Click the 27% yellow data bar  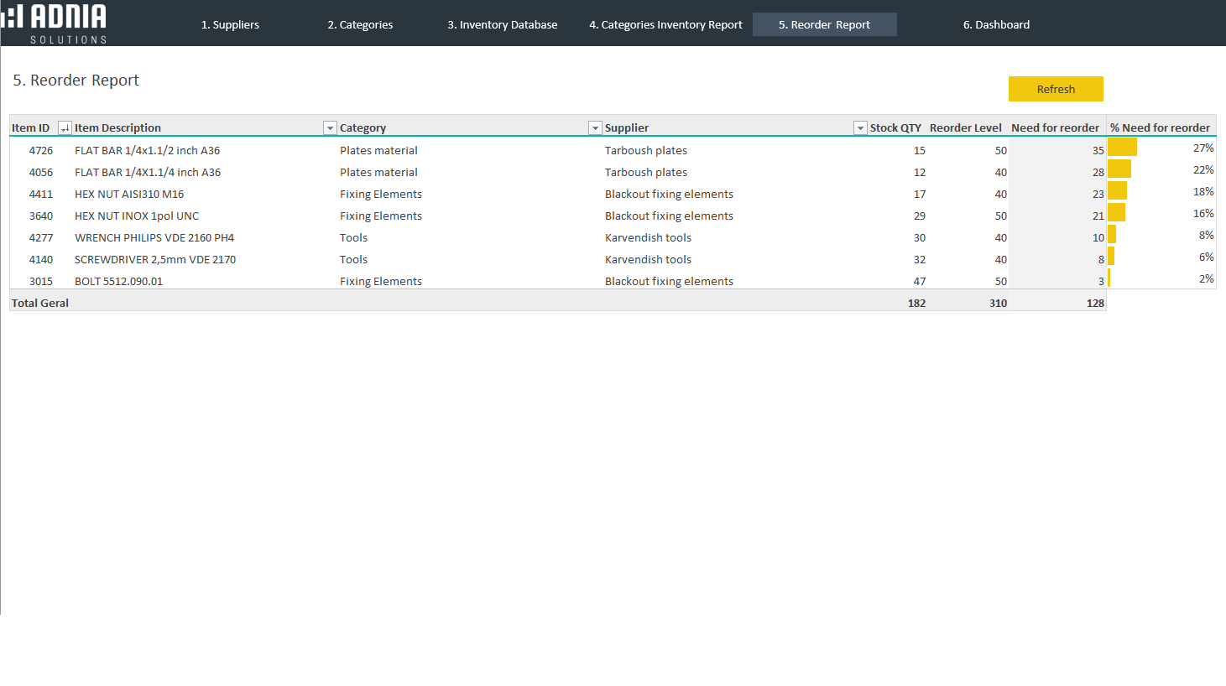click(1122, 148)
